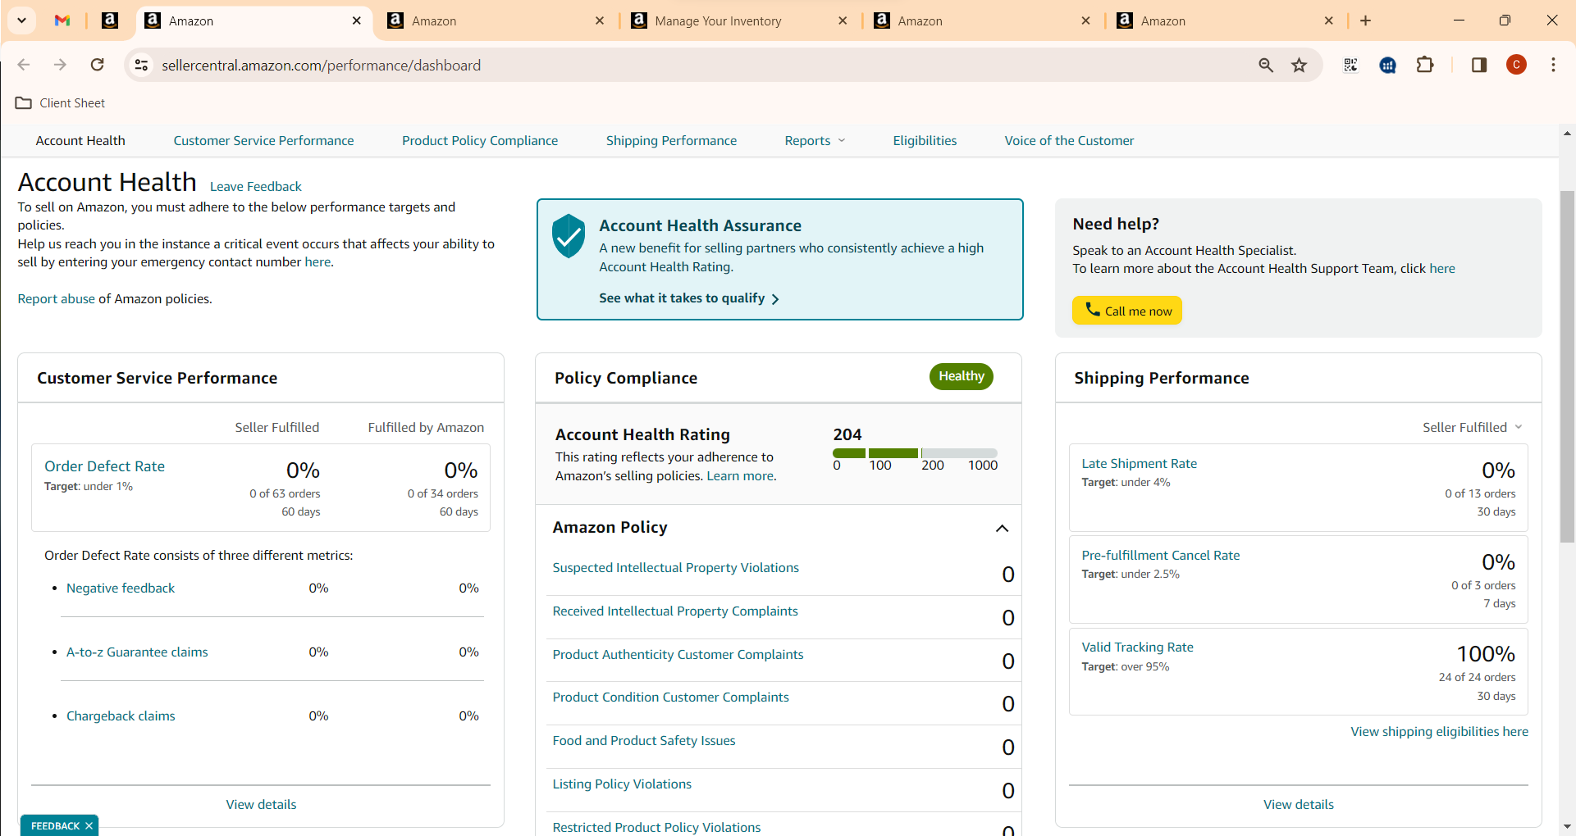Viewport: 1576px width, 836px height.
Task: Open the Valid Tracking Rate link
Action: tap(1137, 647)
